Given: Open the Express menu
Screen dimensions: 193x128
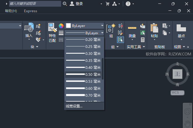Looking at the screenshot, I should (x=30, y=11).
